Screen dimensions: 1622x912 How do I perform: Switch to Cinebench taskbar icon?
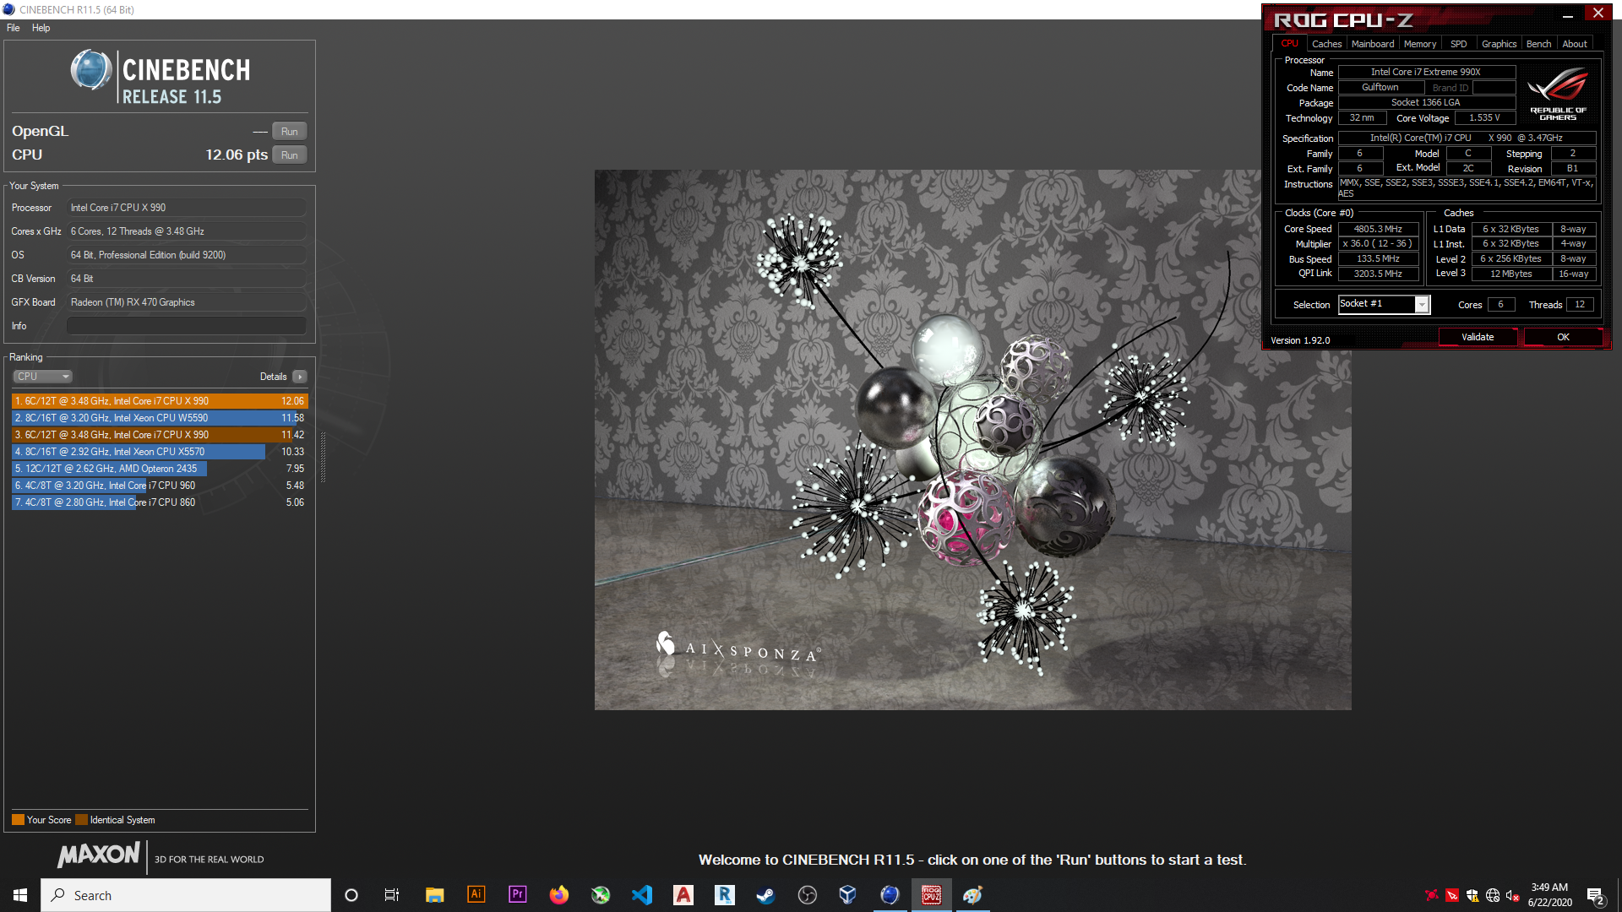[x=890, y=895]
